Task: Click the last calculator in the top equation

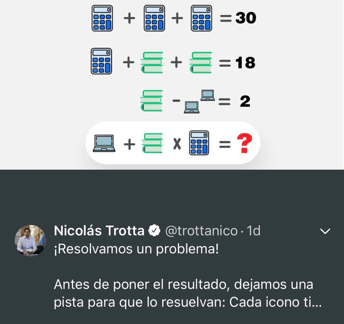Action: point(201,18)
